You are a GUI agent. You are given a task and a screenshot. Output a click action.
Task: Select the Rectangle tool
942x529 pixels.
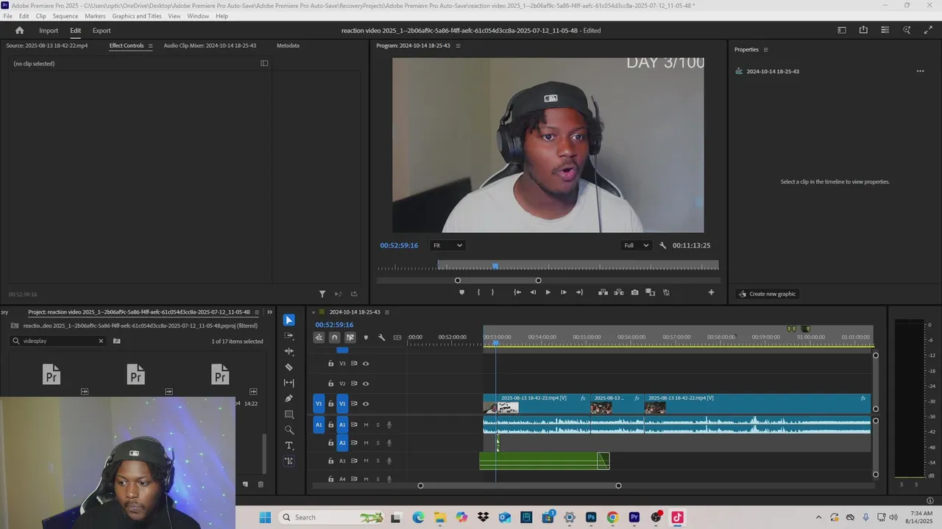coord(288,414)
